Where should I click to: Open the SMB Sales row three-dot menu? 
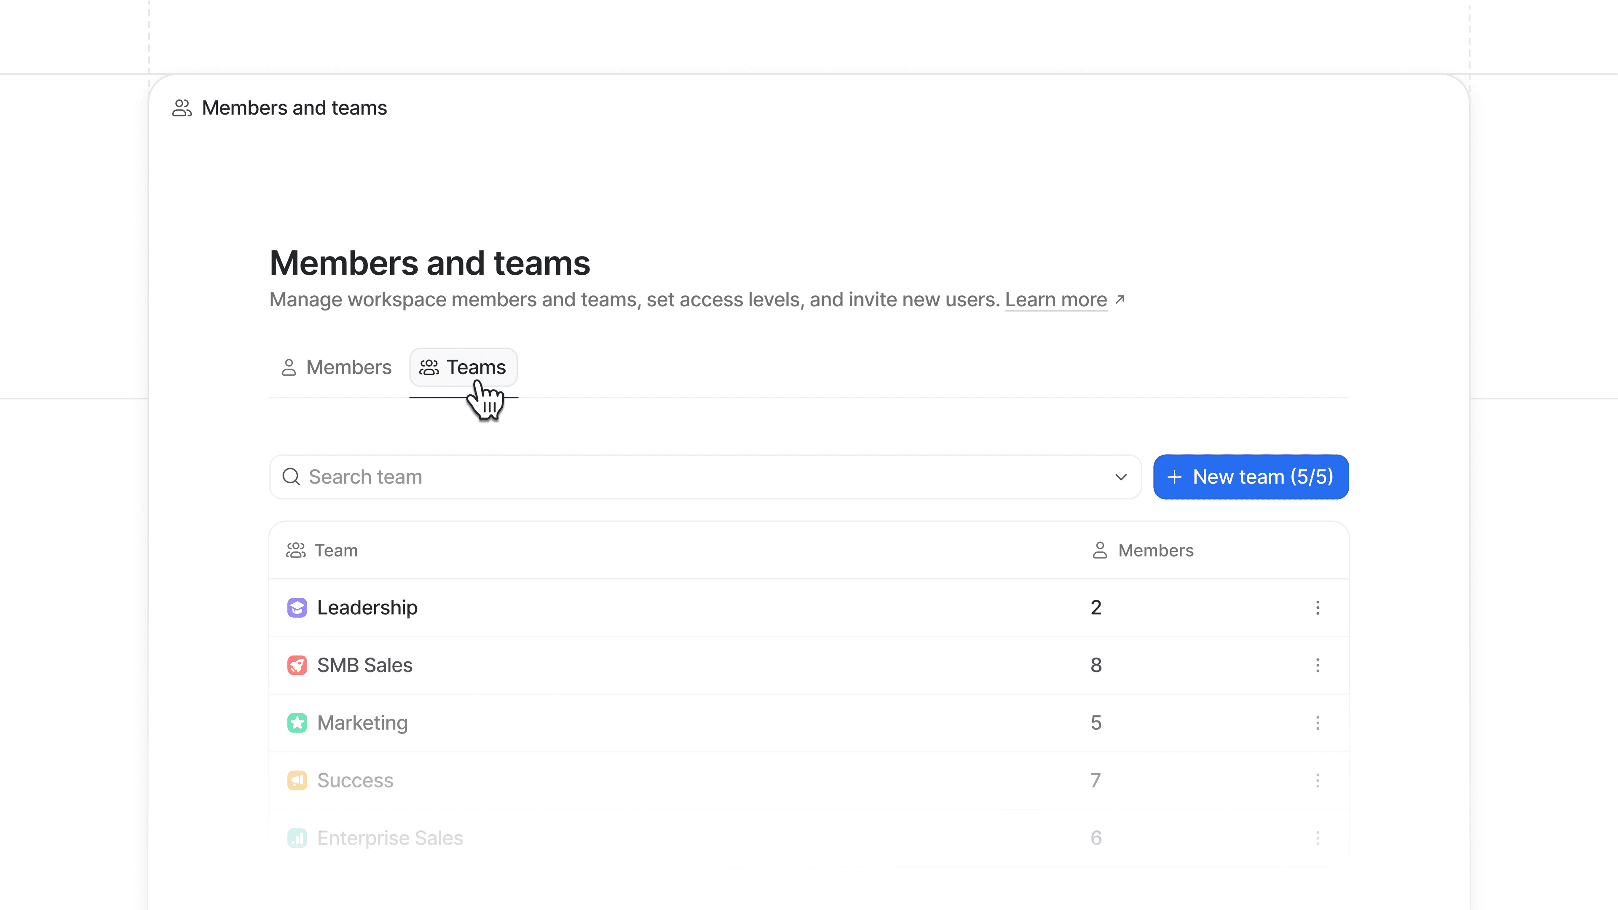point(1317,665)
